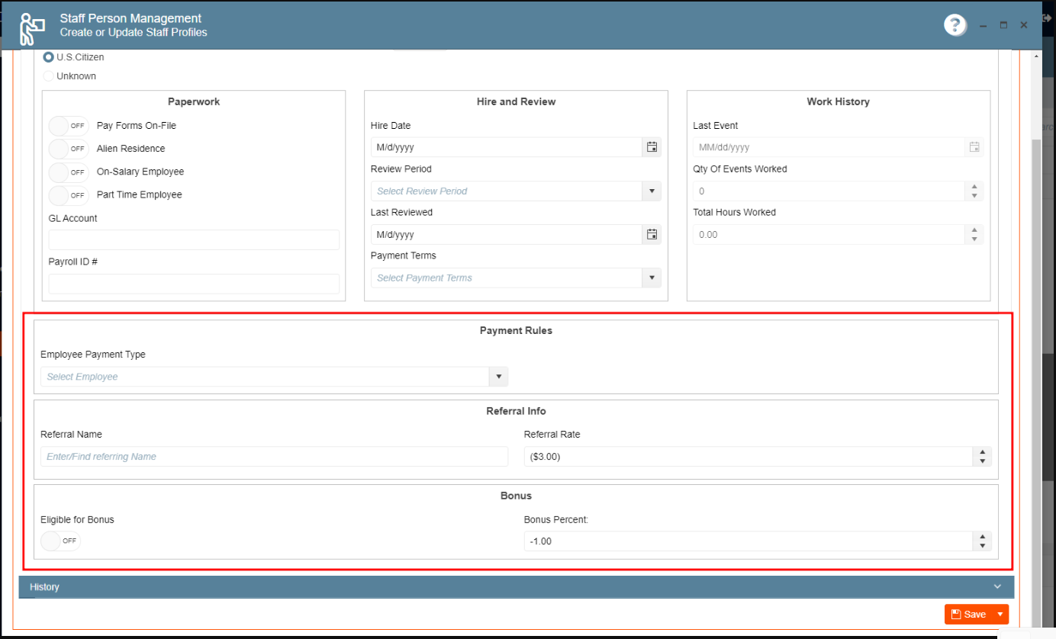Click into the GL Account field
This screenshot has height=639, width=1056.
pos(194,240)
